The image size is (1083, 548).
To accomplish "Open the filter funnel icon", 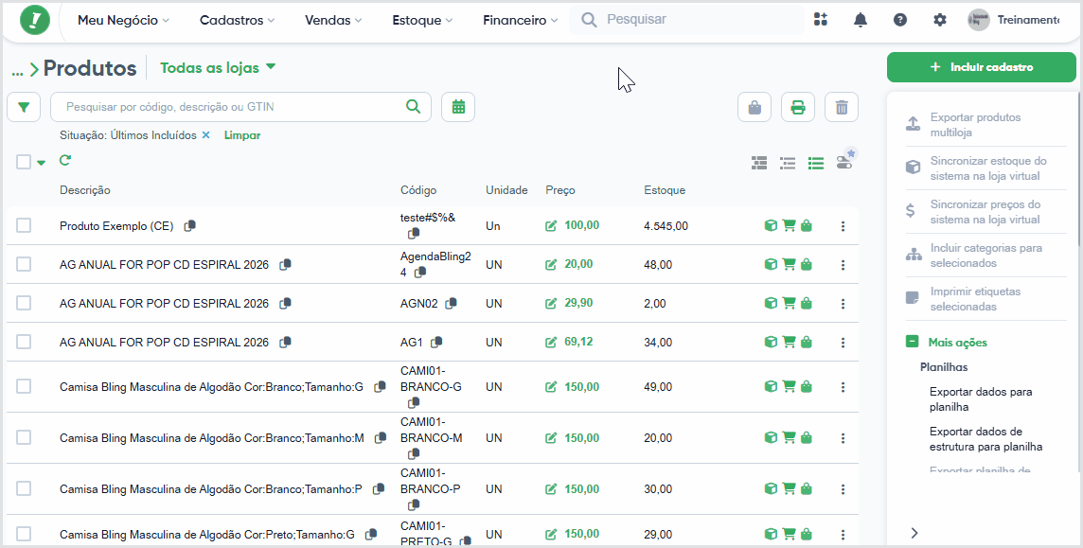I will coord(25,107).
